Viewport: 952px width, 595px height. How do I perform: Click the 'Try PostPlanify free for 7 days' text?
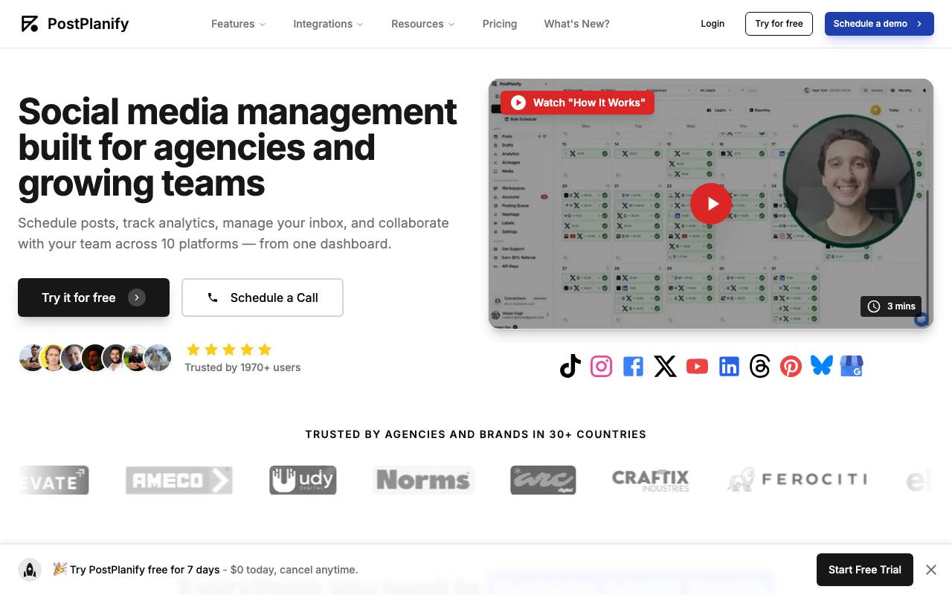point(145,570)
